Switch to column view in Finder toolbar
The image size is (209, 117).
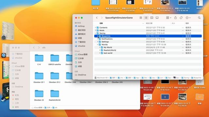(152, 18)
